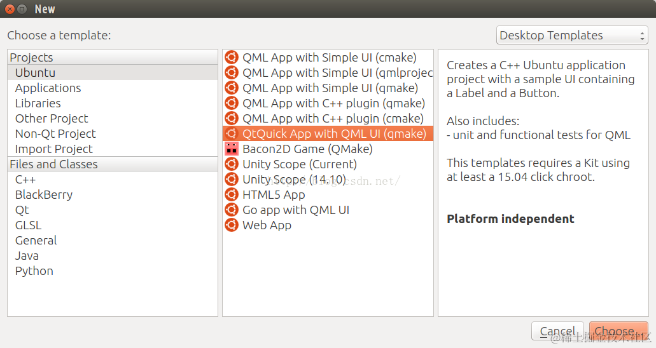
Task: Click the Ubuntu icon beside Unity Scope (Current)
Action: click(x=232, y=164)
